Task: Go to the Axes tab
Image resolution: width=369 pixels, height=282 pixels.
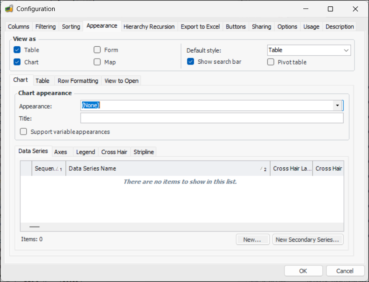Action: coord(61,152)
